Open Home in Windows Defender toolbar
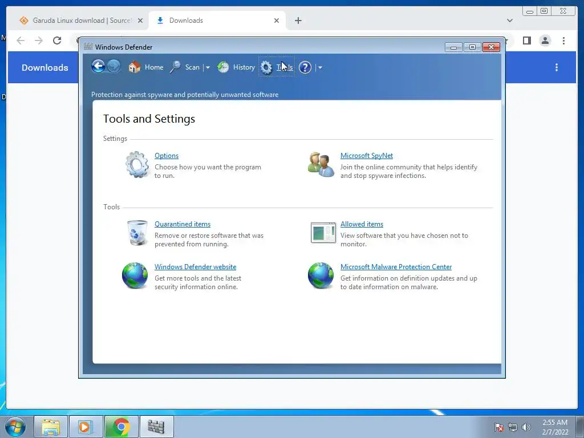This screenshot has width=584, height=438. tap(154, 67)
